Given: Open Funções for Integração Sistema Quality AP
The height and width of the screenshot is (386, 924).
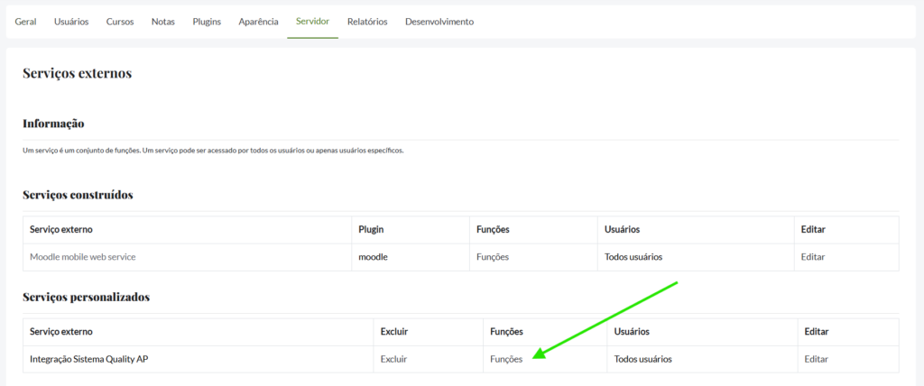Looking at the screenshot, I should 505,359.
